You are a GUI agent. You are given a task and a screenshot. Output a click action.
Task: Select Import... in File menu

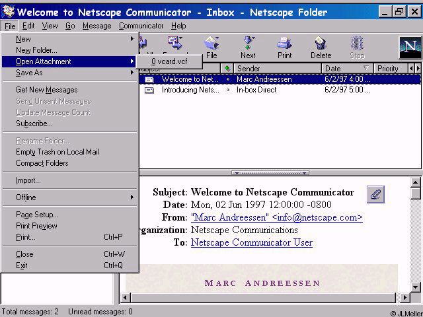pyautogui.click(x=70, y=180)
